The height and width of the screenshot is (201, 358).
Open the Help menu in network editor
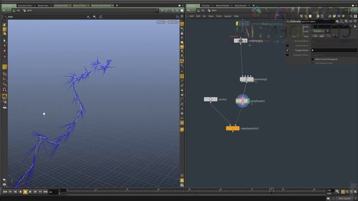[236, 16]
